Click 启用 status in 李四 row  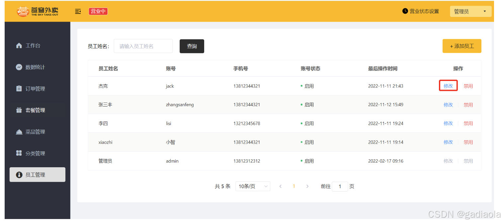coord(307,123)
